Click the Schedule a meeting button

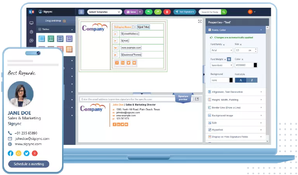[x=29, y=164]
